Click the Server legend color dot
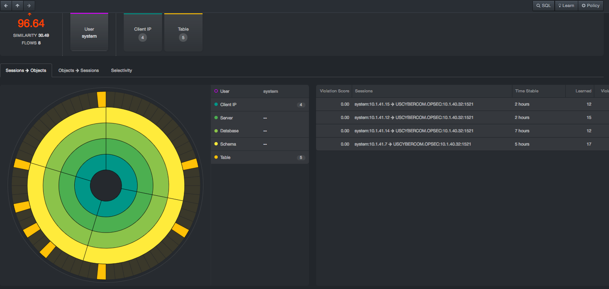This screenshot has height=289, width=609. (x=216, y=118)
